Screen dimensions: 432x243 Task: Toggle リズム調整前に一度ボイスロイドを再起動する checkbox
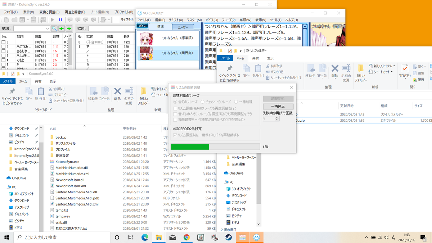coord(175,135)
